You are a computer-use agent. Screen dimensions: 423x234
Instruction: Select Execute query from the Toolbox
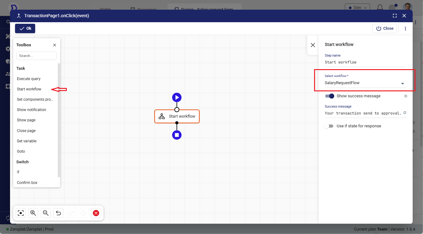pos(29,79)
